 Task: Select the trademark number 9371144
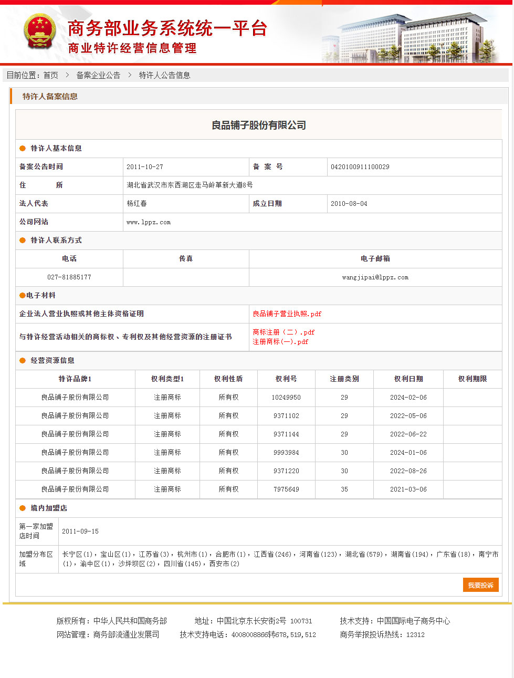286,434
